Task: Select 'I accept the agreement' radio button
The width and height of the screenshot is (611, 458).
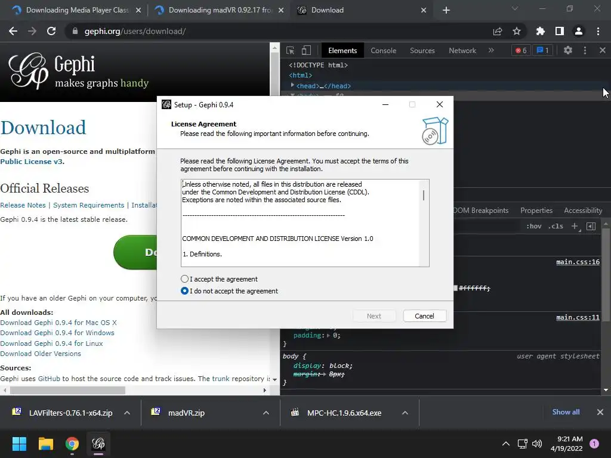Action: [x=185, y=279]
